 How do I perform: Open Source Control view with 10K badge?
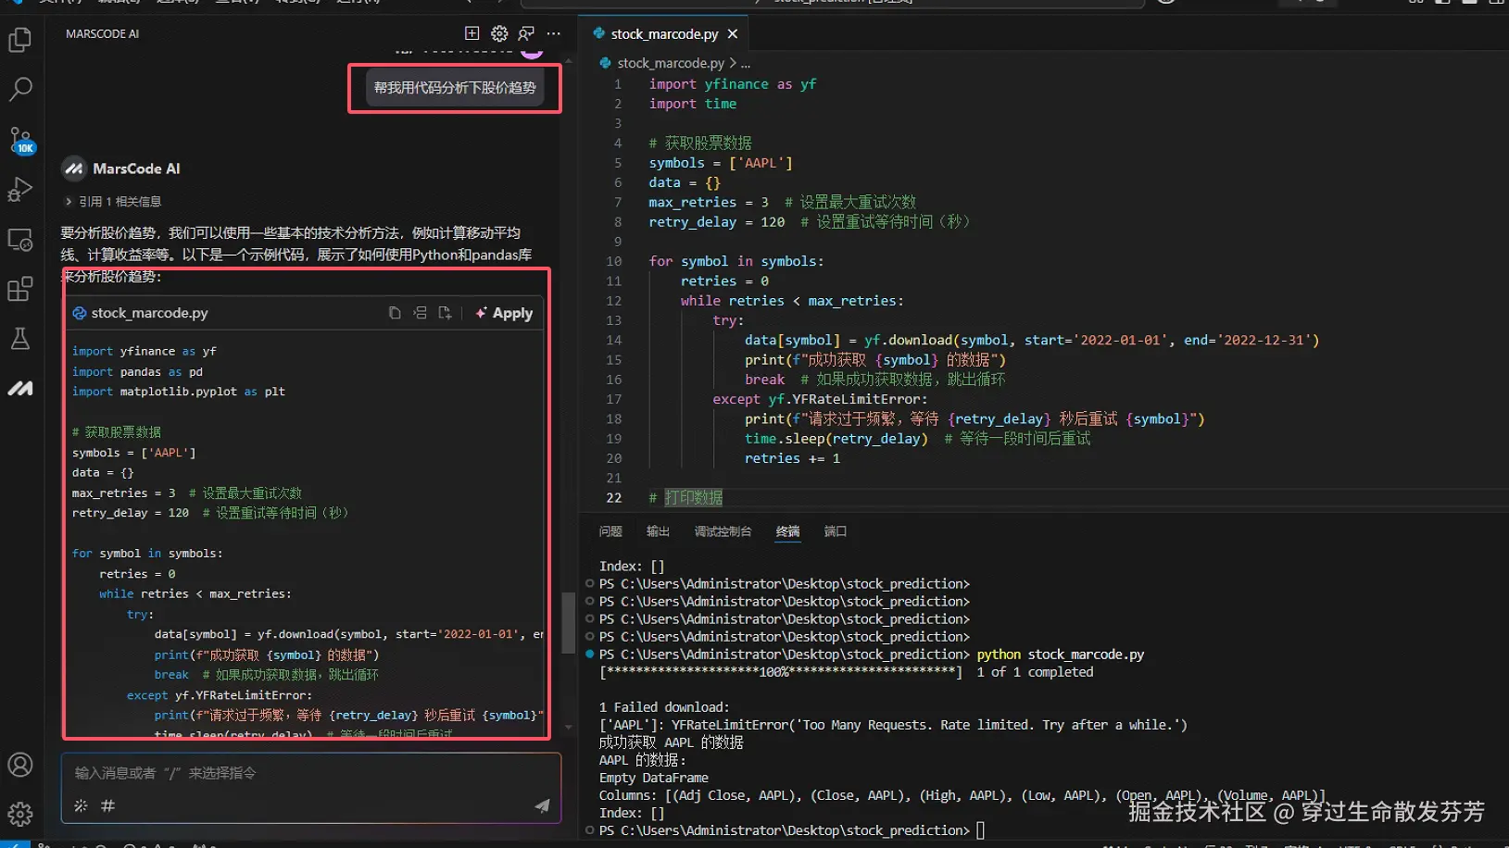point(20,140)
